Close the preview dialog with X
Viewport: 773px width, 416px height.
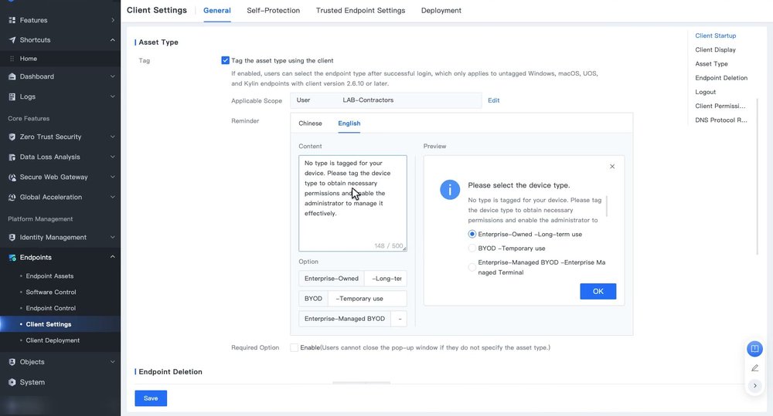point(611,167)
